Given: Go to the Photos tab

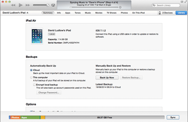Looking at the screenshot, I should point(124,13).
